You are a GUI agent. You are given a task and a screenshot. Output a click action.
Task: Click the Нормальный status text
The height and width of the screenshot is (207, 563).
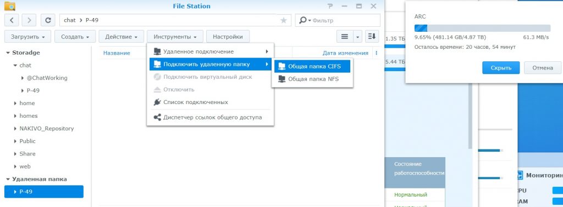tap(411, 195)
